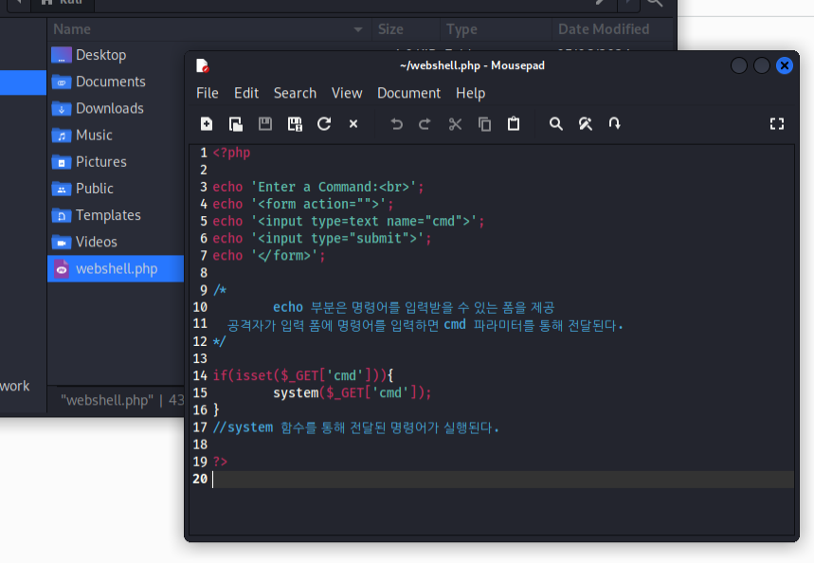The image size is (814, 563).
Task: Sort by the Type column header
Action: pyautogui.click(x=496, y=29)
